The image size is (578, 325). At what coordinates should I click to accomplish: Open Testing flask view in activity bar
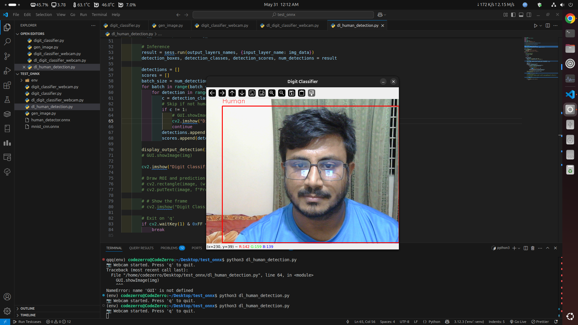7,100
